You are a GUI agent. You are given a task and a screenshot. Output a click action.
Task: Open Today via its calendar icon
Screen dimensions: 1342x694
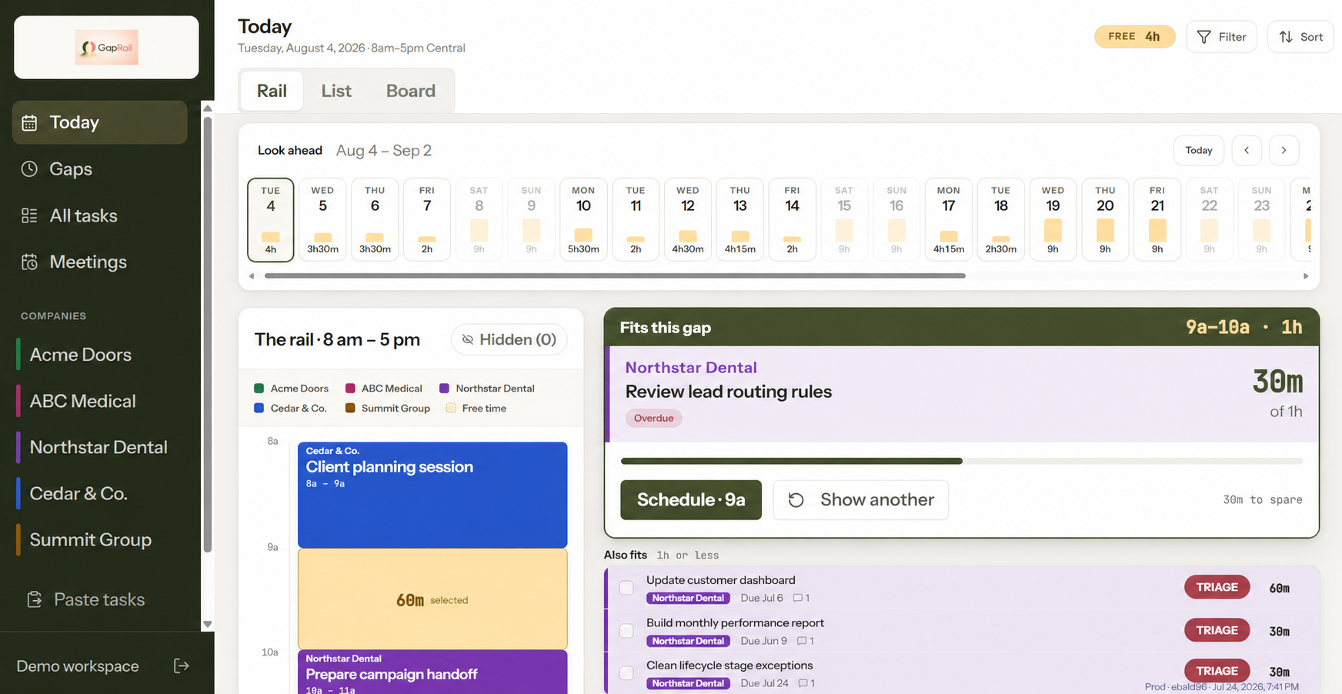point(29,122)
